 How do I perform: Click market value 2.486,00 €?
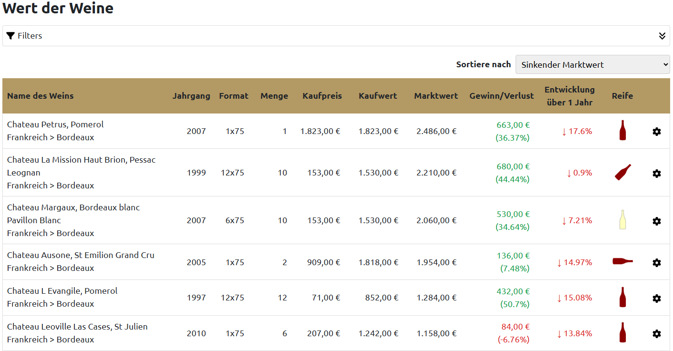pyautogui.click(x=436, y=131)
